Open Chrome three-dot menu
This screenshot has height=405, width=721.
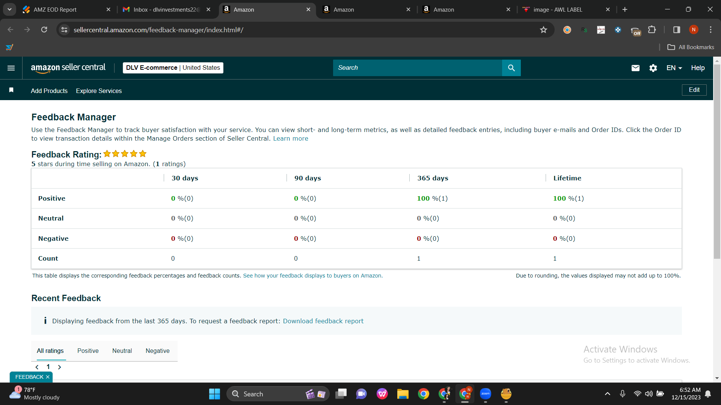[x=710, y=30]
